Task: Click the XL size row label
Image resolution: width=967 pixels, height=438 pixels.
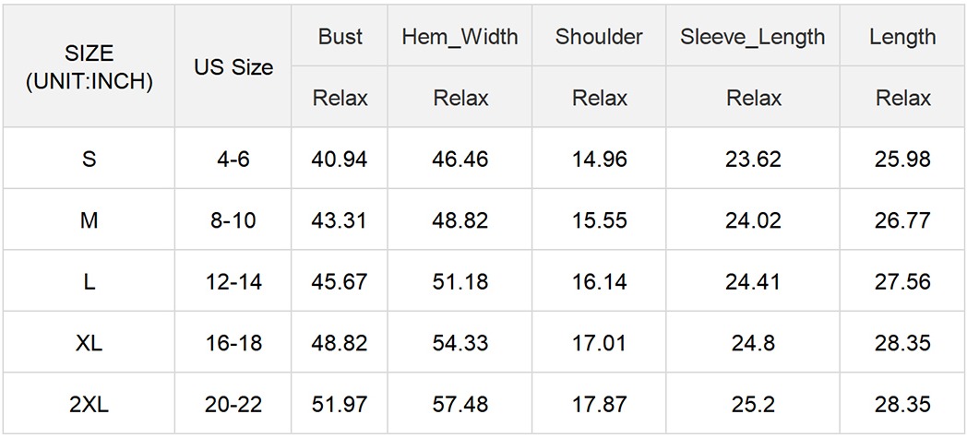Action: 89,343
